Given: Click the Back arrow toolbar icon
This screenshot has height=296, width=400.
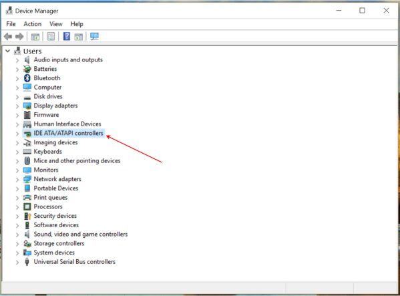Looking at the screenshot, I should point(8,37).
